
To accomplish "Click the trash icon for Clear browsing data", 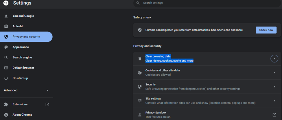I will click(140, 58).
